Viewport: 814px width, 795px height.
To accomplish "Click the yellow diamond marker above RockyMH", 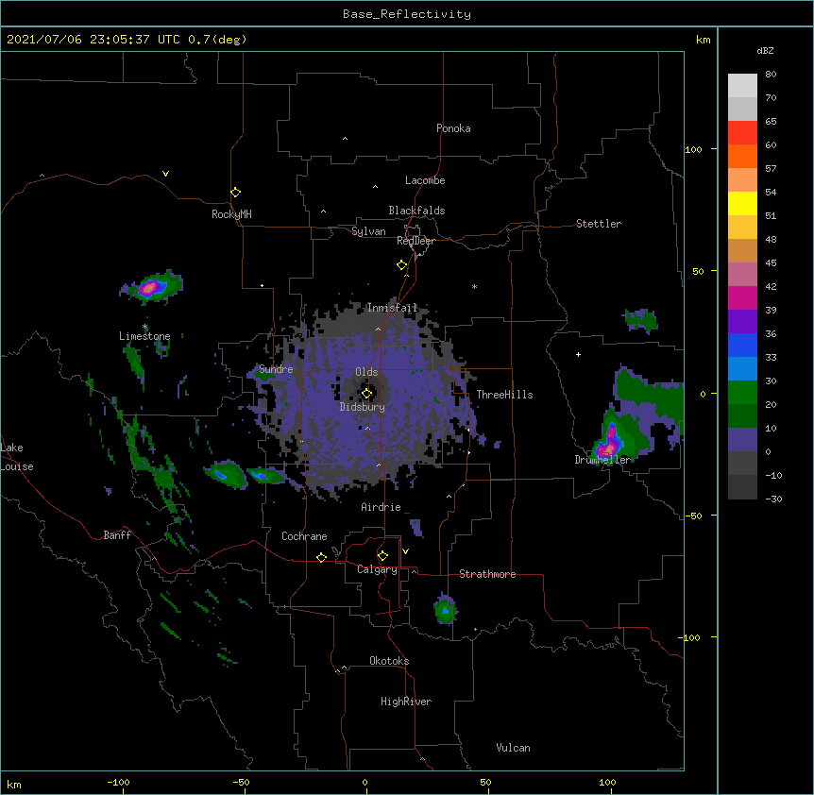I will pyautogui.click(x=236, y=193).
